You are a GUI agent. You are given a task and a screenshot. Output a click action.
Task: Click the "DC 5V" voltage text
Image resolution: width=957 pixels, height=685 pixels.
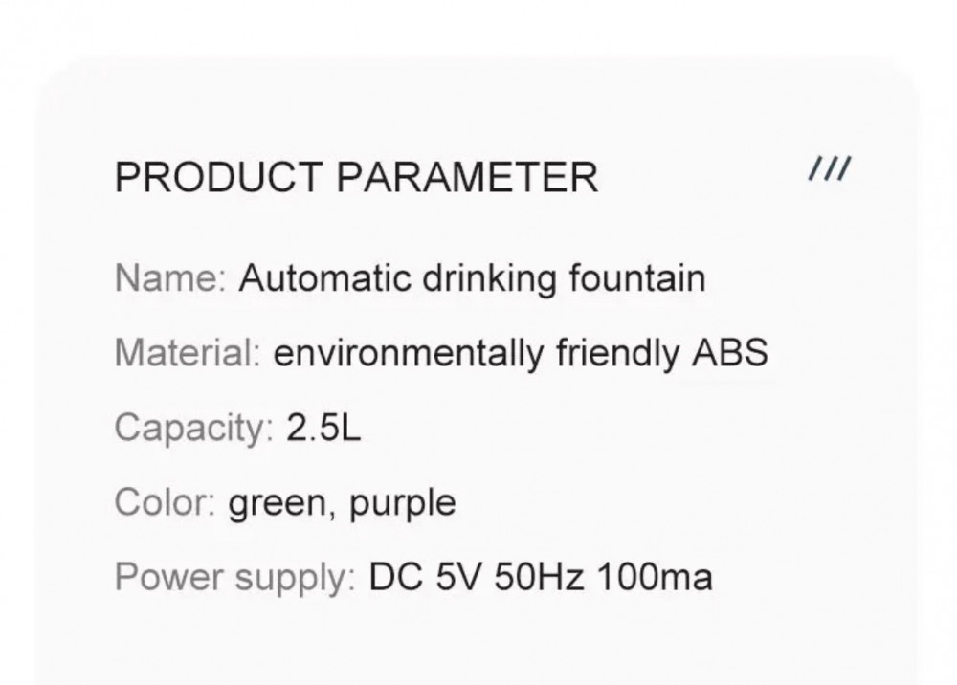(x=426, y=577)
